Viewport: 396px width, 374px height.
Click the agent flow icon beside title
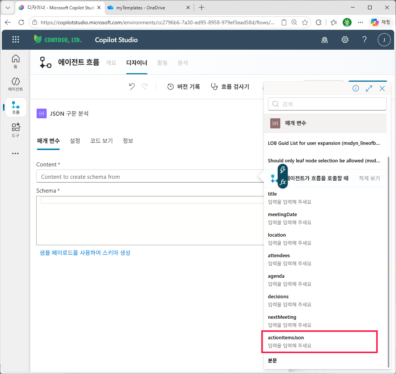click(46, 62)
